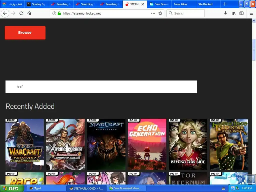The height and width of the screenshot is (192, 256).
Task: Click the vertical scrollbar thumb
Action: click(x=254, y=50)
